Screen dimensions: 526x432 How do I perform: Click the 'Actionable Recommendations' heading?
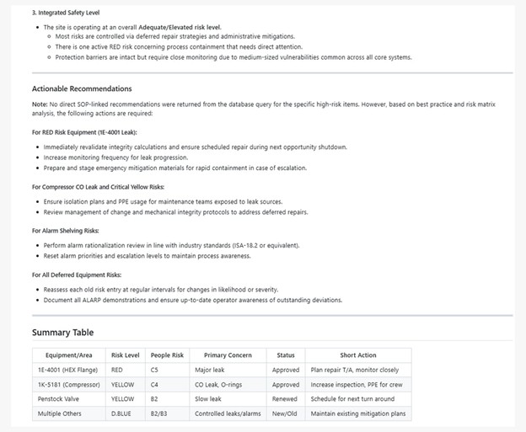(82, 88)
